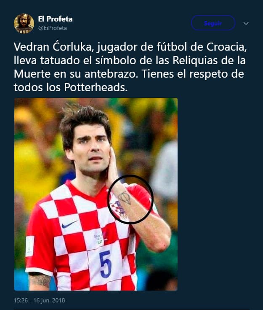Click the El Profeta profile avatar

(x=24, y=23)
